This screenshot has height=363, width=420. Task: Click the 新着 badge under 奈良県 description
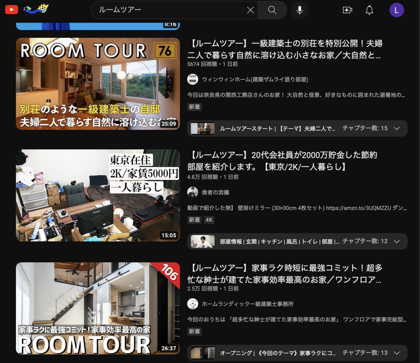coord(194,107)
